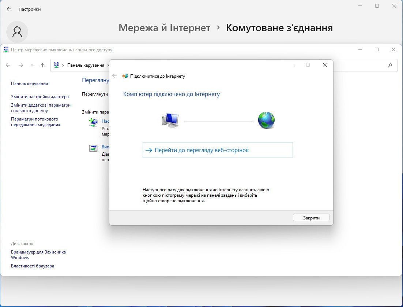Click the computer monitor icon in the wizard
Viewport: 403px width, 307px height.
[170, 120]
